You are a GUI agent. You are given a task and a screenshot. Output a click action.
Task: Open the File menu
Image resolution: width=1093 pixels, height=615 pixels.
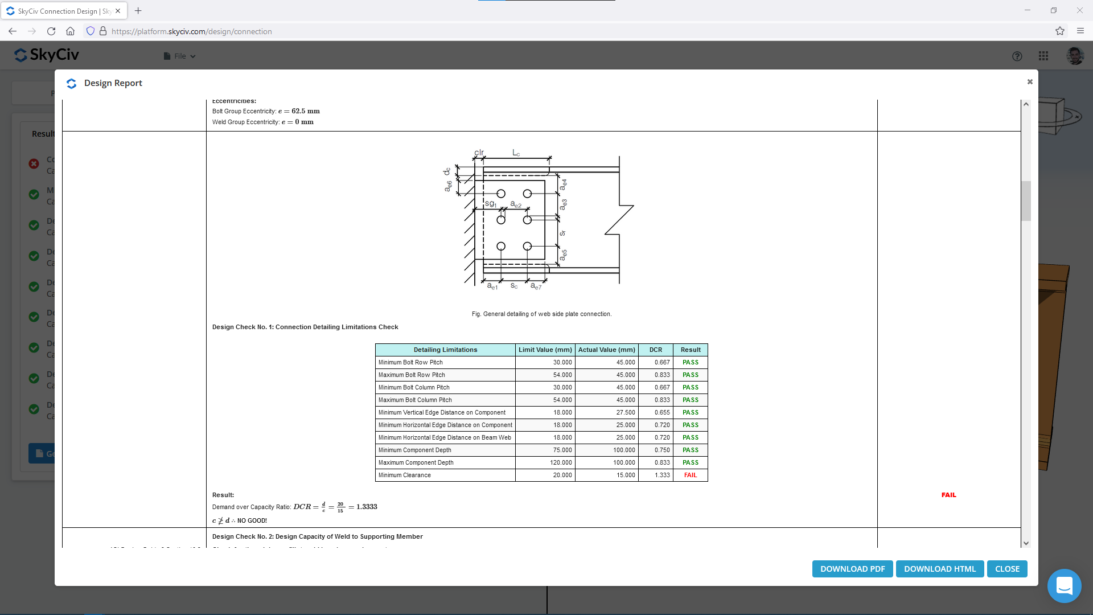click(179, 56)
